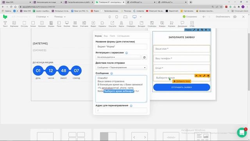Open the Помощь dropdown menu
Viewport: 250px width, 141px height.
60,16
